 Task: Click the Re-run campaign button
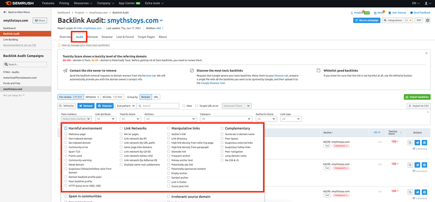click(x=367, y=20)
